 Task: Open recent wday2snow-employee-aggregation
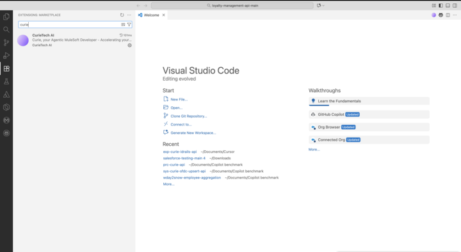click(191, 178)
